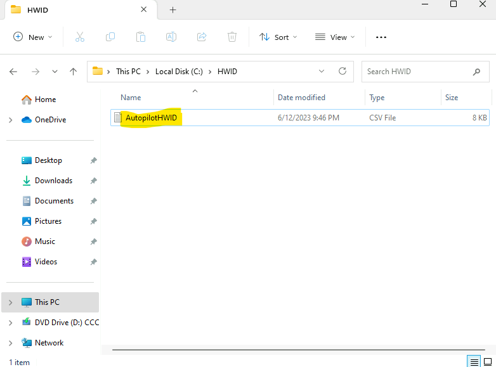This screenshot has width=496, height=367.
Task: Click the Copy icon in toolbar
Action: tap(110, 37)
